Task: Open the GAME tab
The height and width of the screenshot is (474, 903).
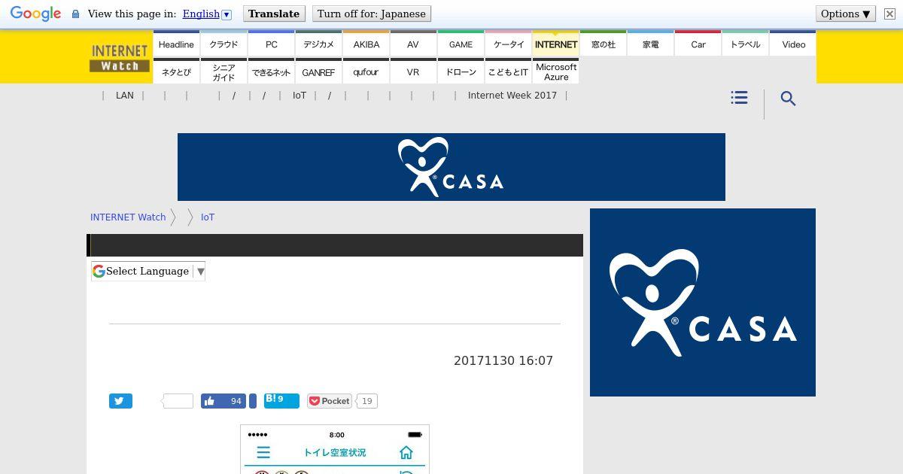Action: pyautogui.click(x=461, y=44)
